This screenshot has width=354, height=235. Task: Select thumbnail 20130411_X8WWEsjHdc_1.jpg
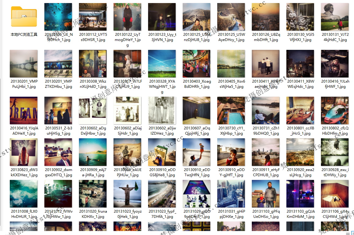coord(300,64)
